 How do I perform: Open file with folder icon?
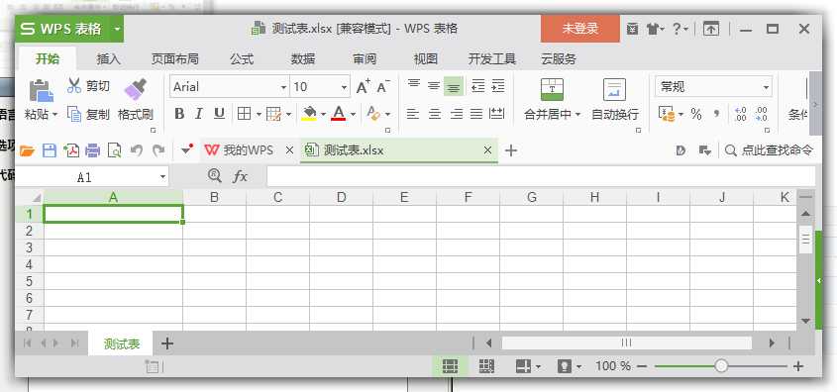[27, 150]
